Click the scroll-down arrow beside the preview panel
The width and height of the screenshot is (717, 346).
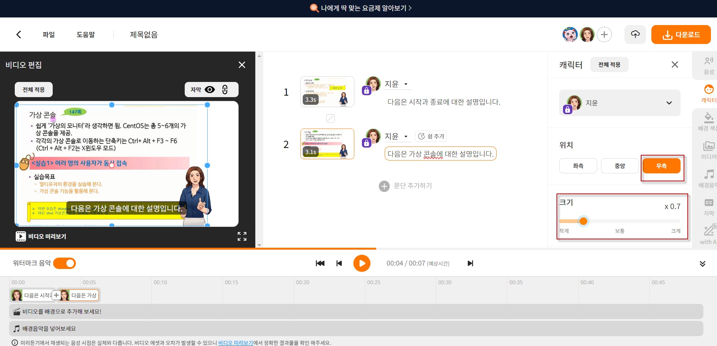tap(259, 245)
